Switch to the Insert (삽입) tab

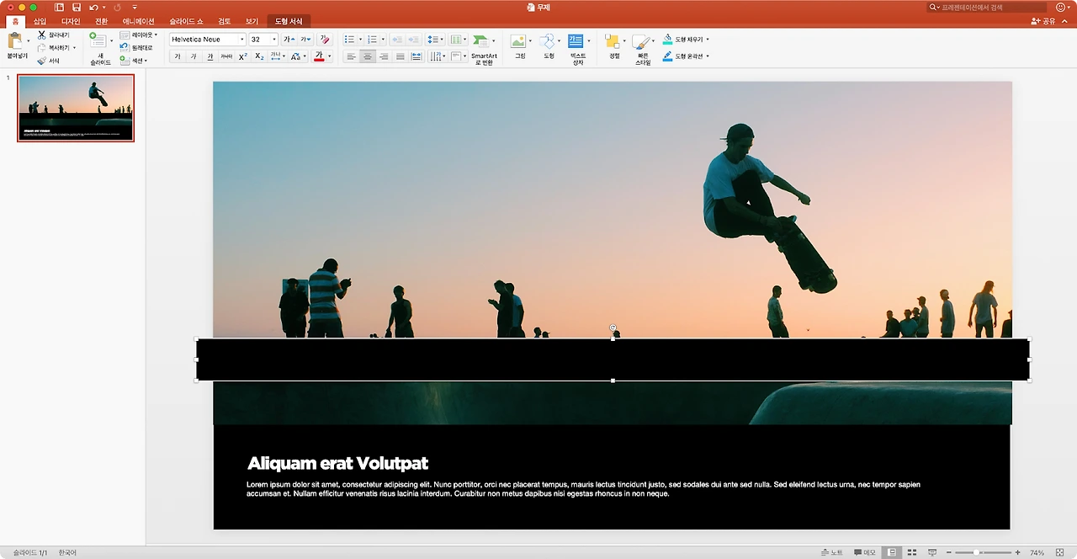(40, 21)
